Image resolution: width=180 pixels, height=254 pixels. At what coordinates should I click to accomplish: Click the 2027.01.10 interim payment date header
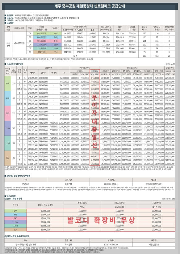pos(159,74)
